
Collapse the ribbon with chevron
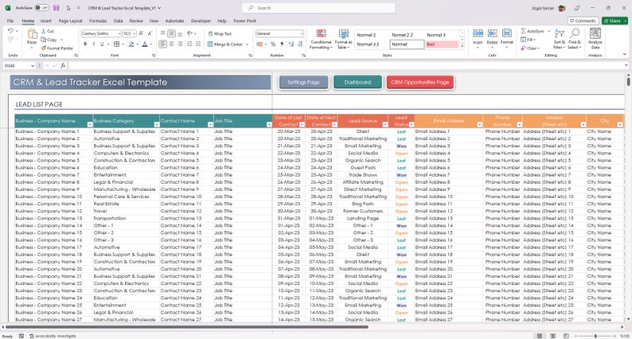tap(624, 54)
